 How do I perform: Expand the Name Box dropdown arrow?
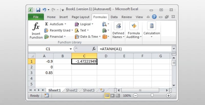(x=71, y=49)
